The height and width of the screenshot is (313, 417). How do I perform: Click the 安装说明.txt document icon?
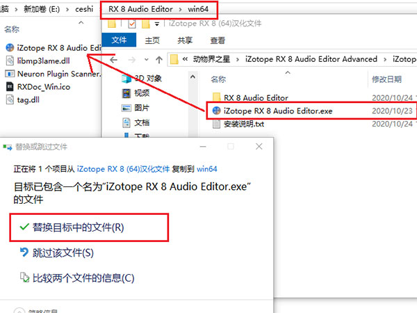pyautogui.click(x=216, y=124)
